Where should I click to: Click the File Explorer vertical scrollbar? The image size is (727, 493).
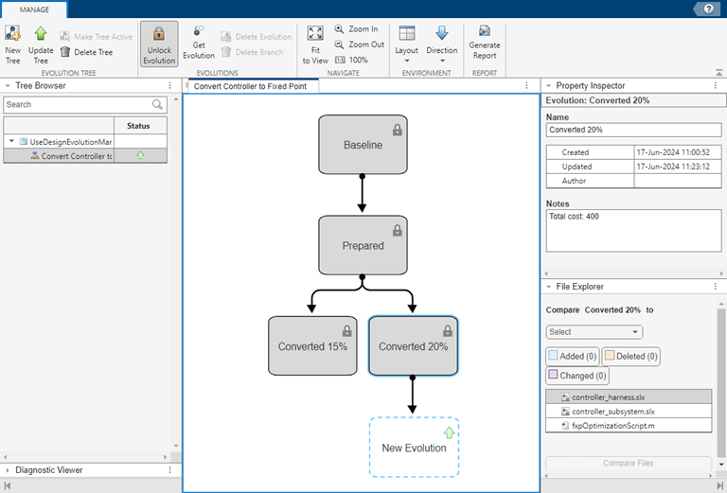click(x=721, y=379)
